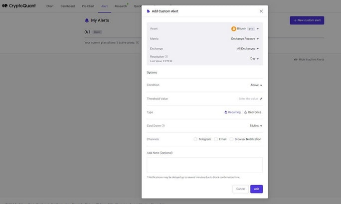Go to the Dashboard tab
The width and height of the screenshot is (341, 204).
68,6
